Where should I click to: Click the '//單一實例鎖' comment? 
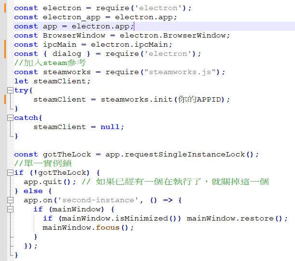(43, 163)
